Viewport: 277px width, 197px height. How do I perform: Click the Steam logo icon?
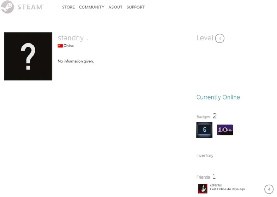click(7, 7)
